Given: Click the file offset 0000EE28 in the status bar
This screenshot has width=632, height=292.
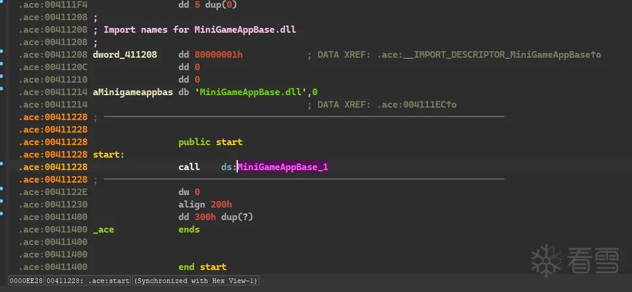Looking at the screenshot, I should 26,281.
